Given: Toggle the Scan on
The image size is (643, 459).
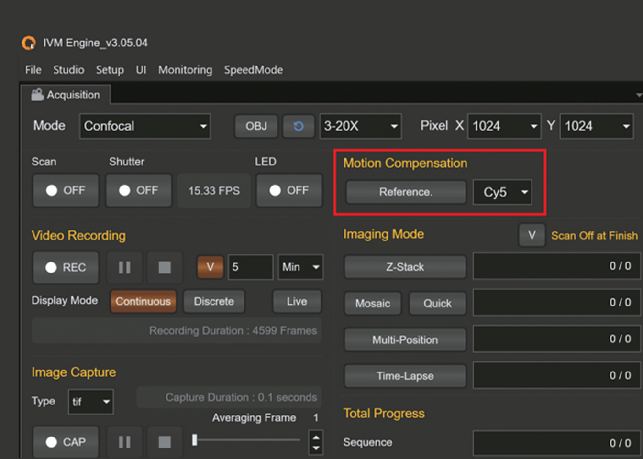Looking at the screenshot, I should coord(65,190).
